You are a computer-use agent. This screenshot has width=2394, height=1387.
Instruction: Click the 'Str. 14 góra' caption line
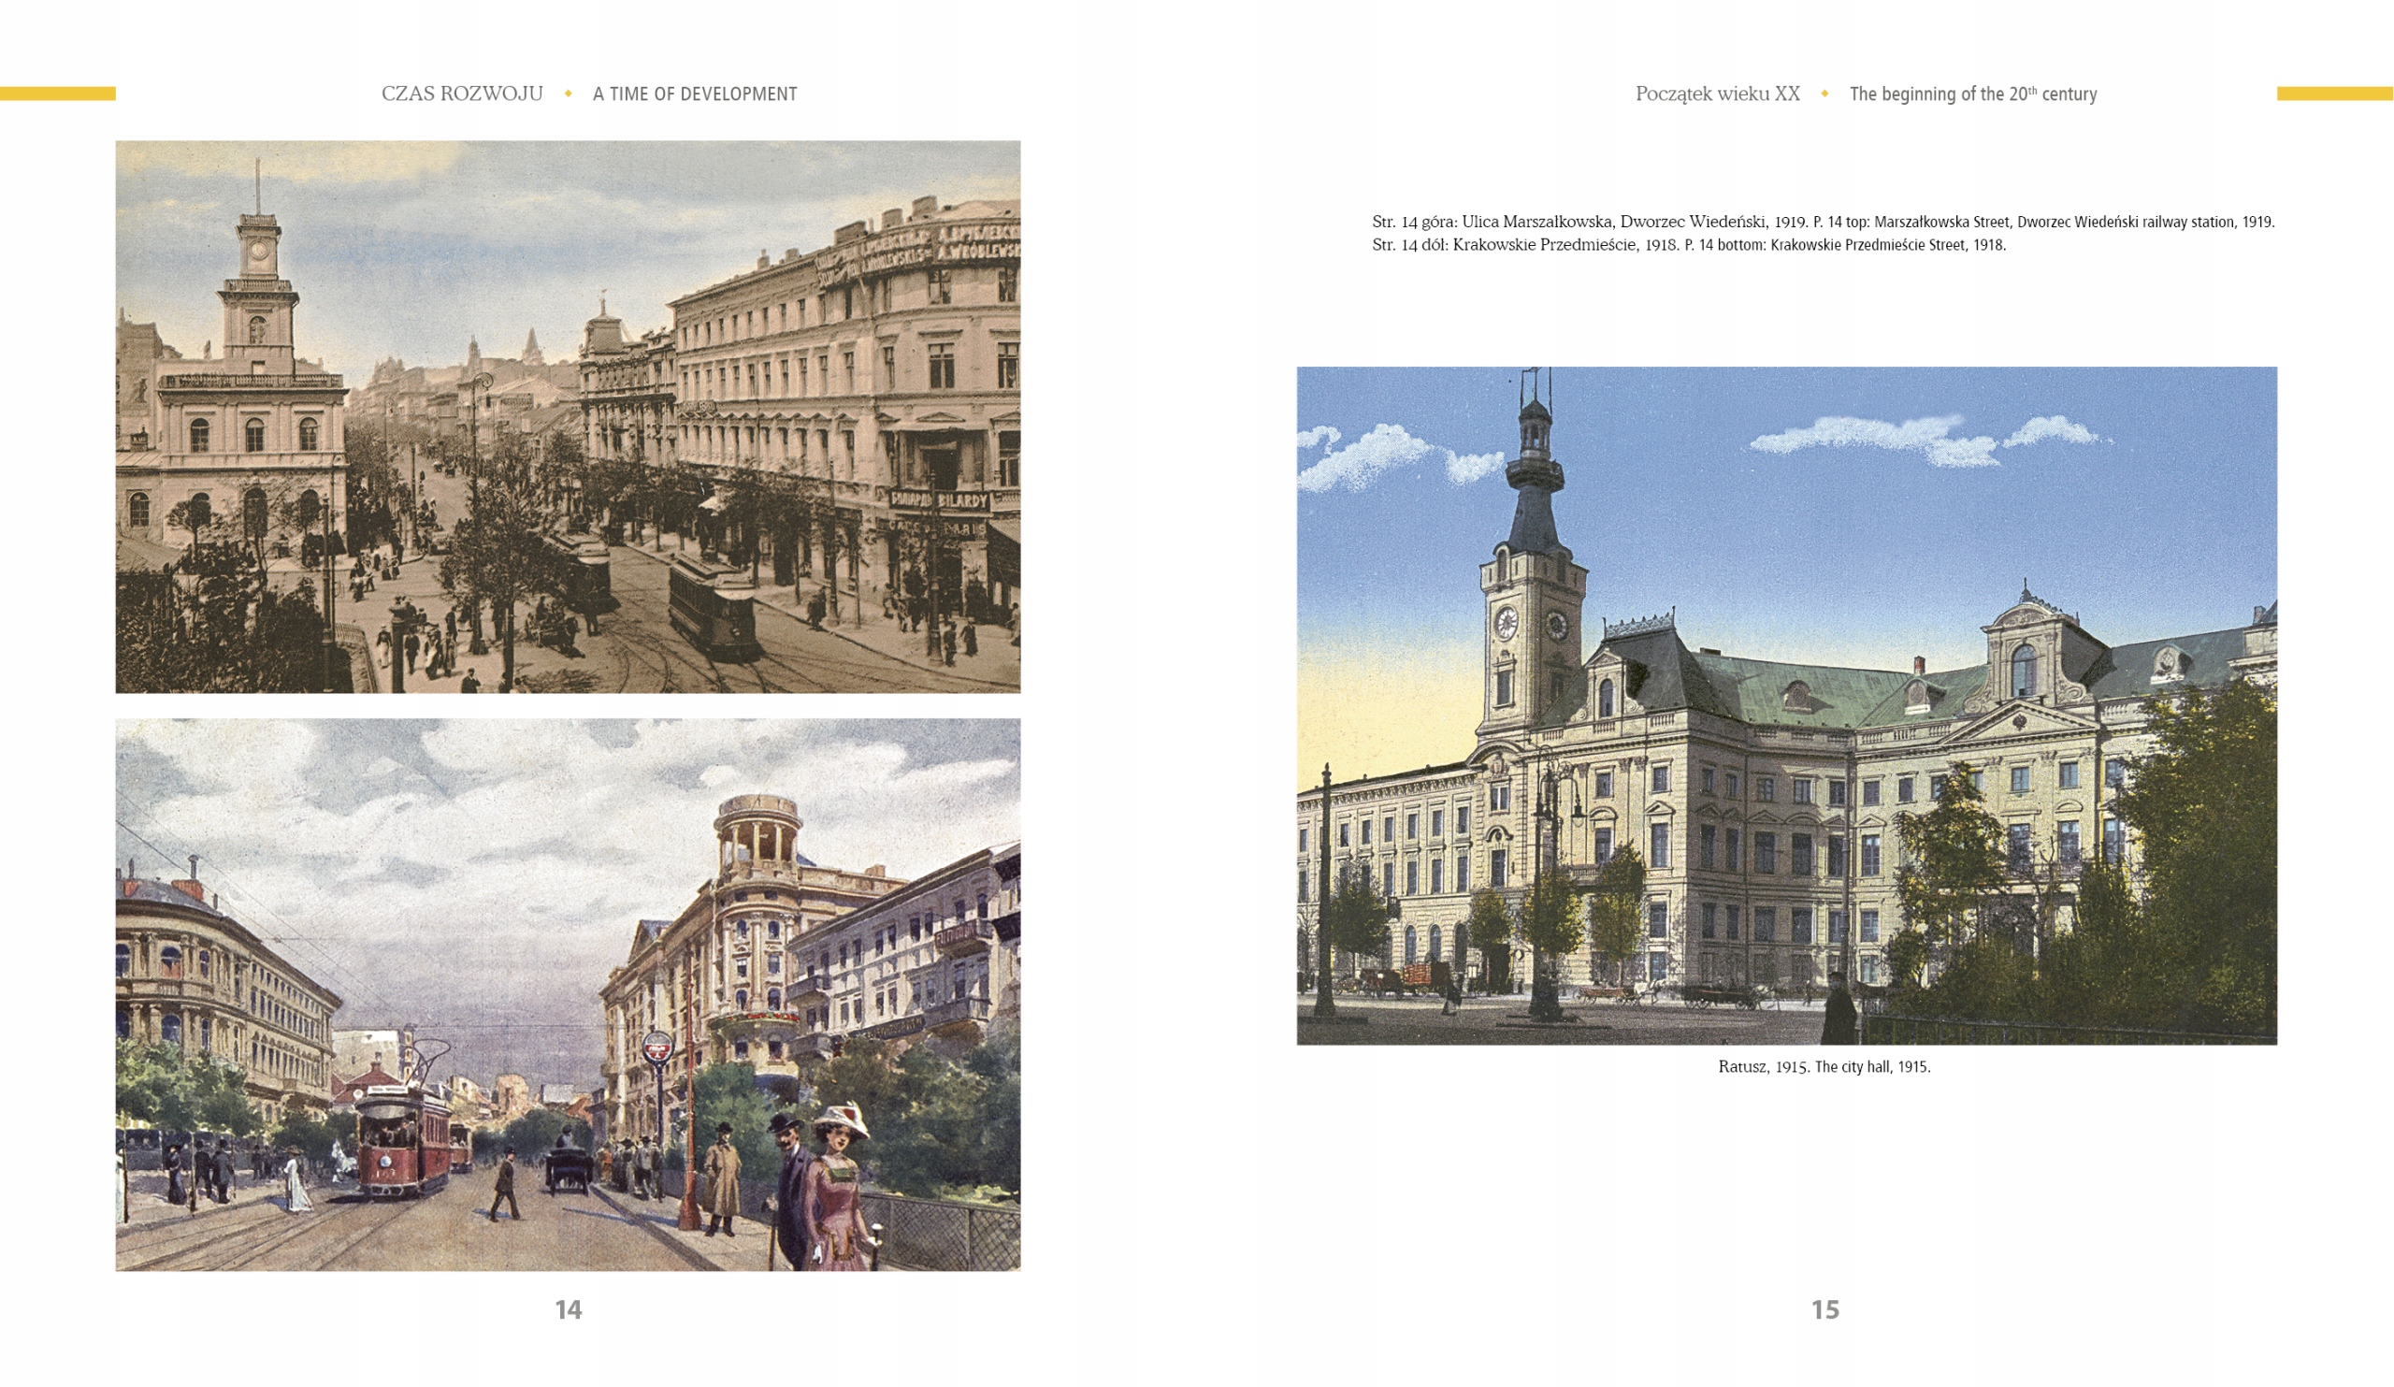pos(1822,222)
